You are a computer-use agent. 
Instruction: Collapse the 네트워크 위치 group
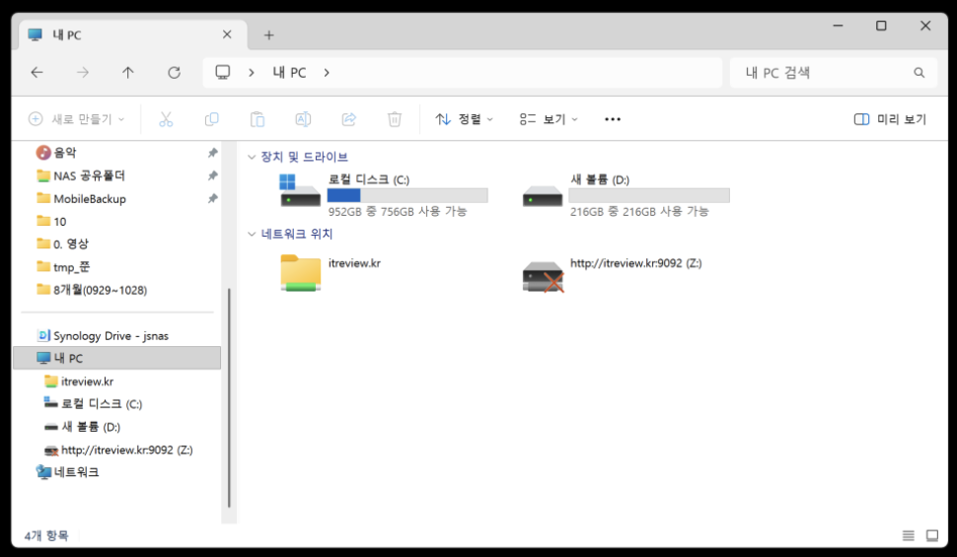(x=252, y=235)
